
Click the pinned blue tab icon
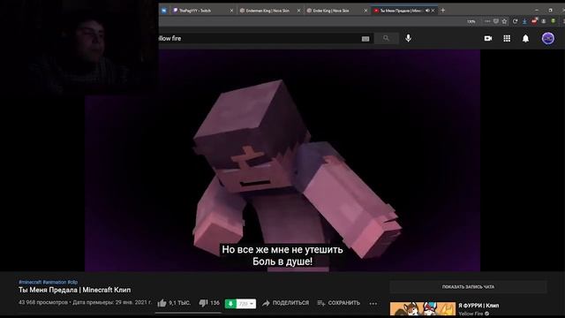click(164, 11)
